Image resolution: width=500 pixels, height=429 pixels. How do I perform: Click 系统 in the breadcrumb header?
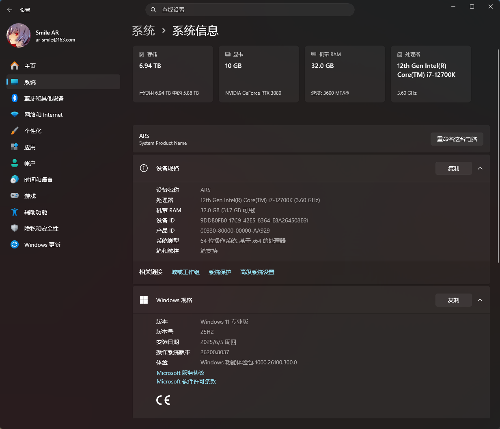143,31
